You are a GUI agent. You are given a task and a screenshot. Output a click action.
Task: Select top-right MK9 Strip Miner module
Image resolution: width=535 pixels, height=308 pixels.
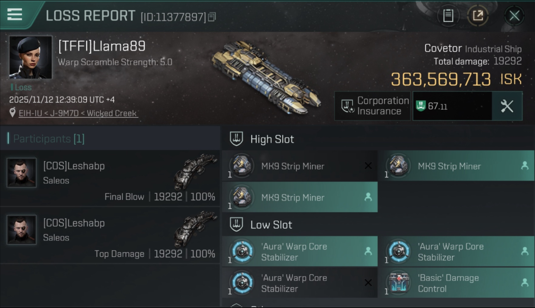point(456,166)
